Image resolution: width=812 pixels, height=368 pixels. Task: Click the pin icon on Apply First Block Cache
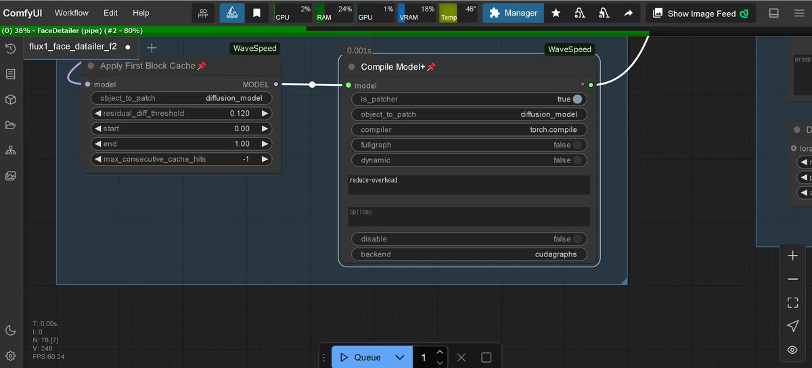(x=201, y=66)
